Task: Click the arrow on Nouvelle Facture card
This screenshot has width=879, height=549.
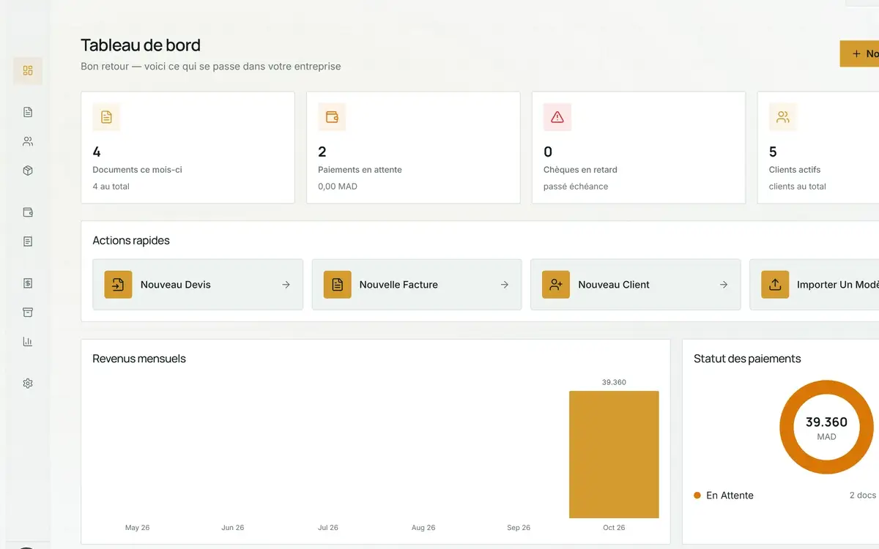Action: [505, 285]
